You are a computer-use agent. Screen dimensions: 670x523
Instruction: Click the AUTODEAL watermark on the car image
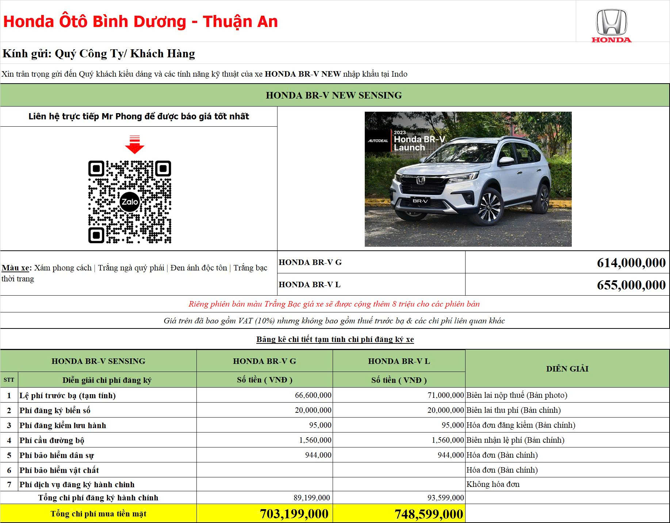[x=378, y=141]
